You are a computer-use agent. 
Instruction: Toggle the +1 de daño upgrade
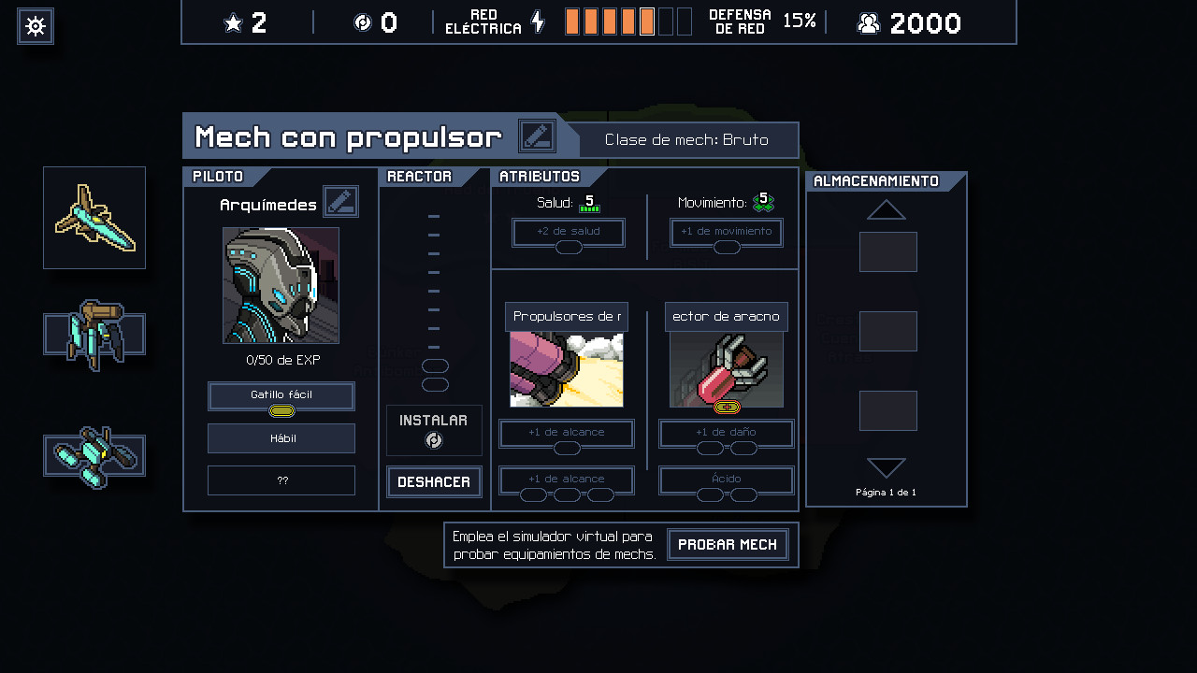[727, 434]
